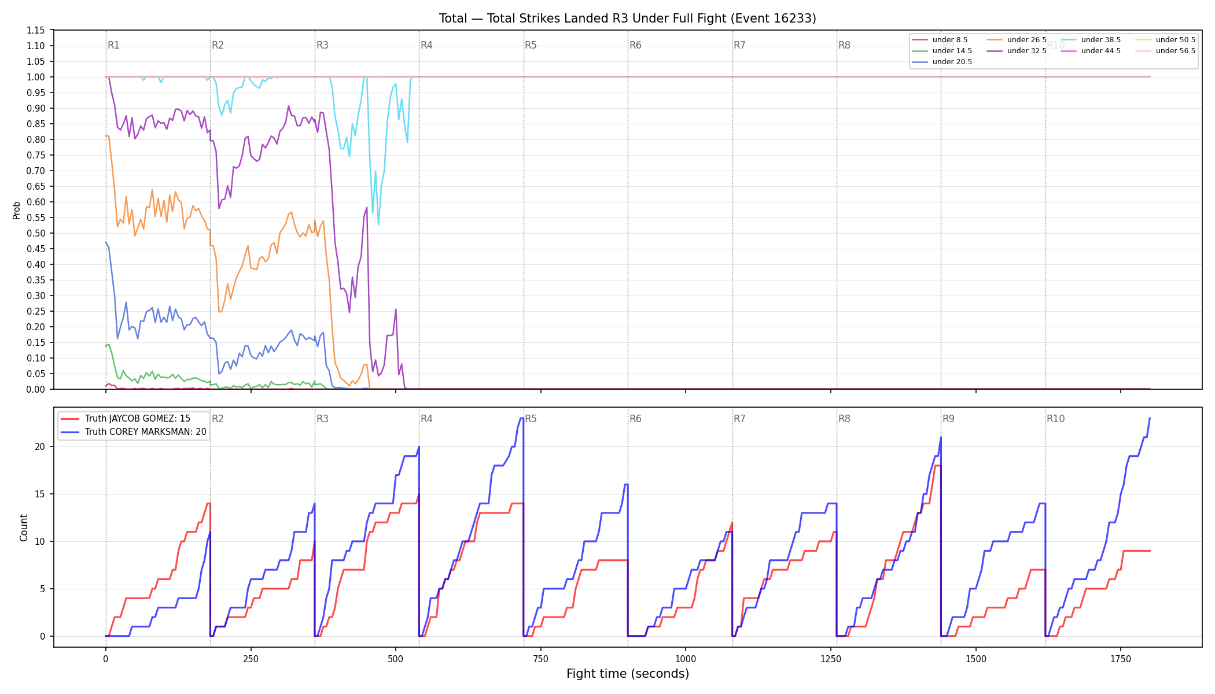Click the 250 tick on the time axis

click(251, 658)
